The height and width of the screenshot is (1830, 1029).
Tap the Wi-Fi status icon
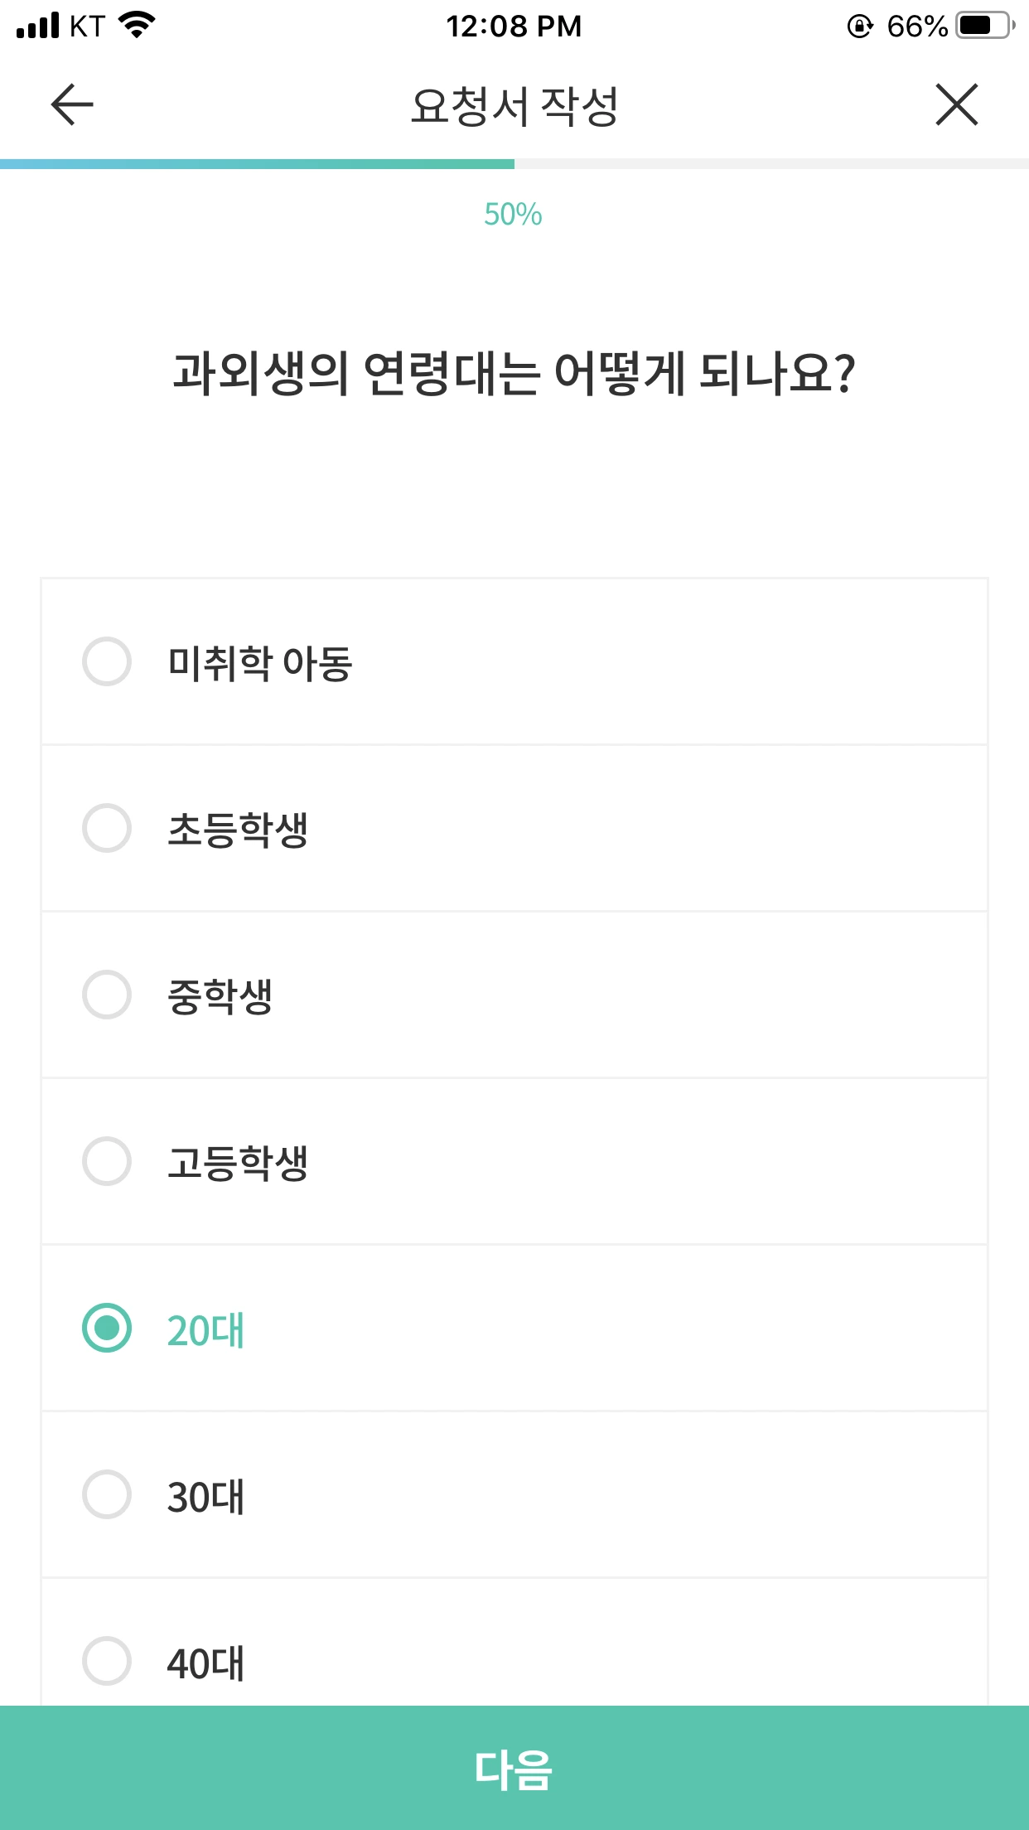[138, 25]
